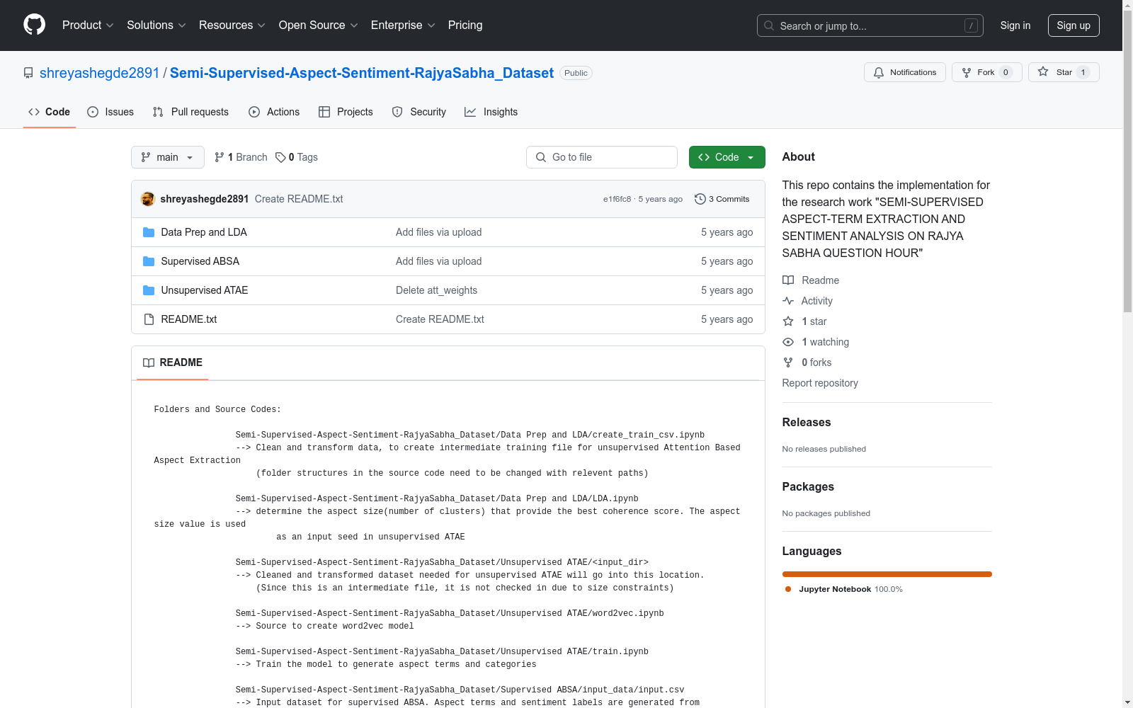1133x708 pixels.
Task: Open the shreyashegde2891 commit author link
Action: click(205, 199)
